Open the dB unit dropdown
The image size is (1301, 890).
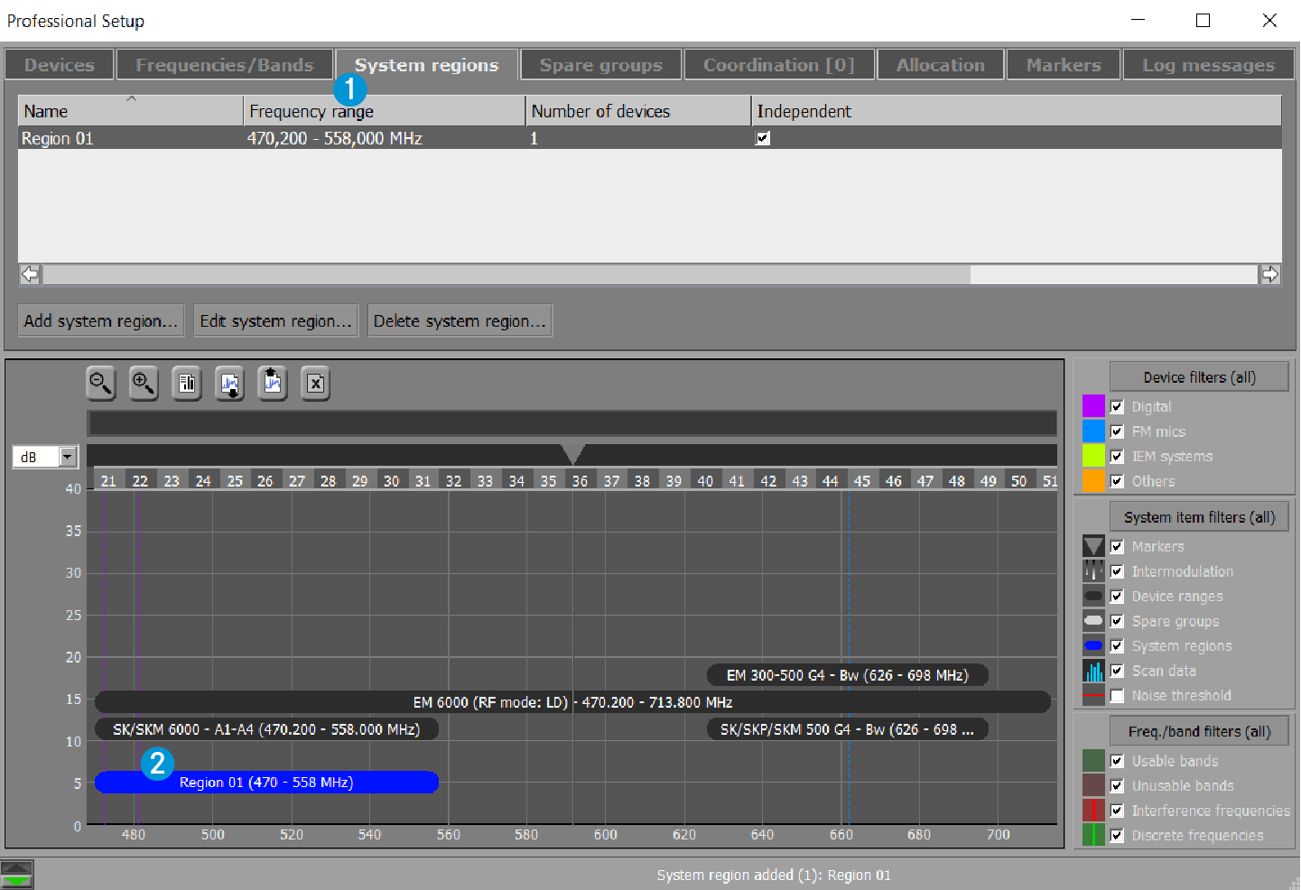68,457
